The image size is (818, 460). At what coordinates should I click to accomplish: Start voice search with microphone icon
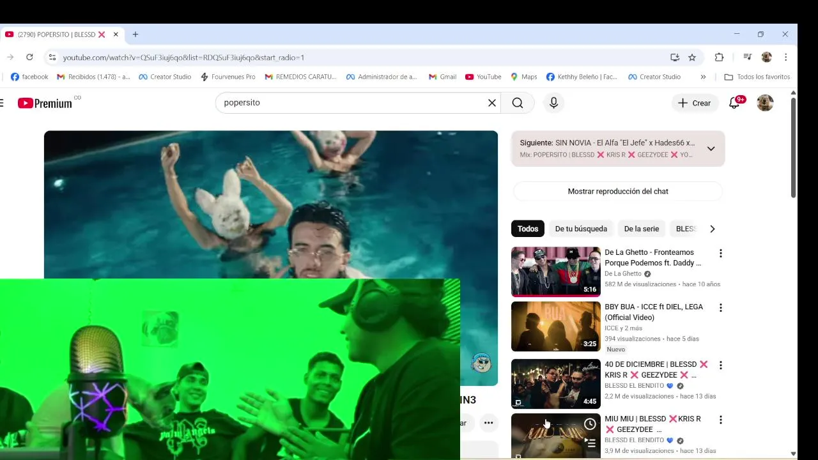coord(553,103)
